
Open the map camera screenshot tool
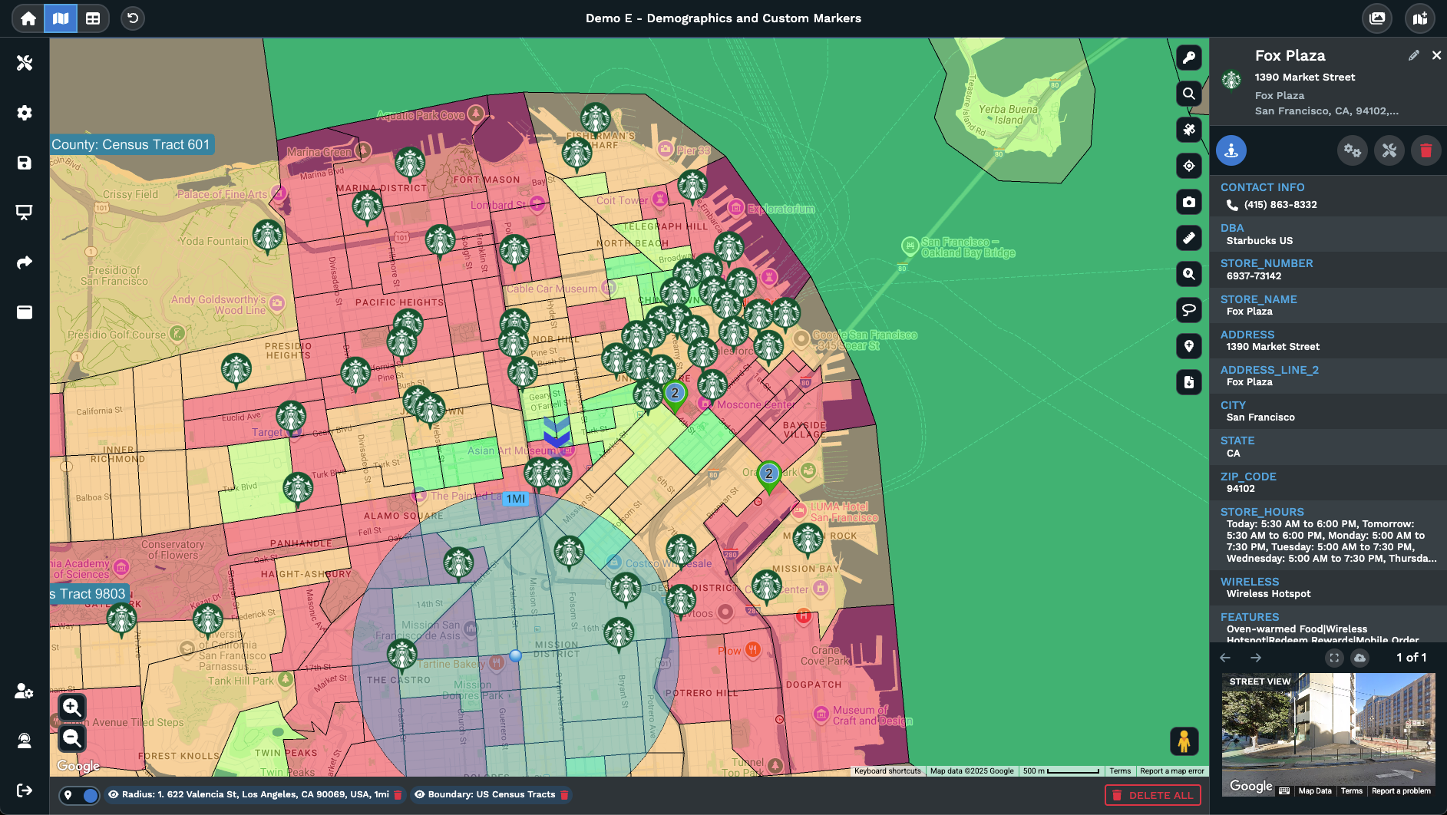coord(1188,202)
